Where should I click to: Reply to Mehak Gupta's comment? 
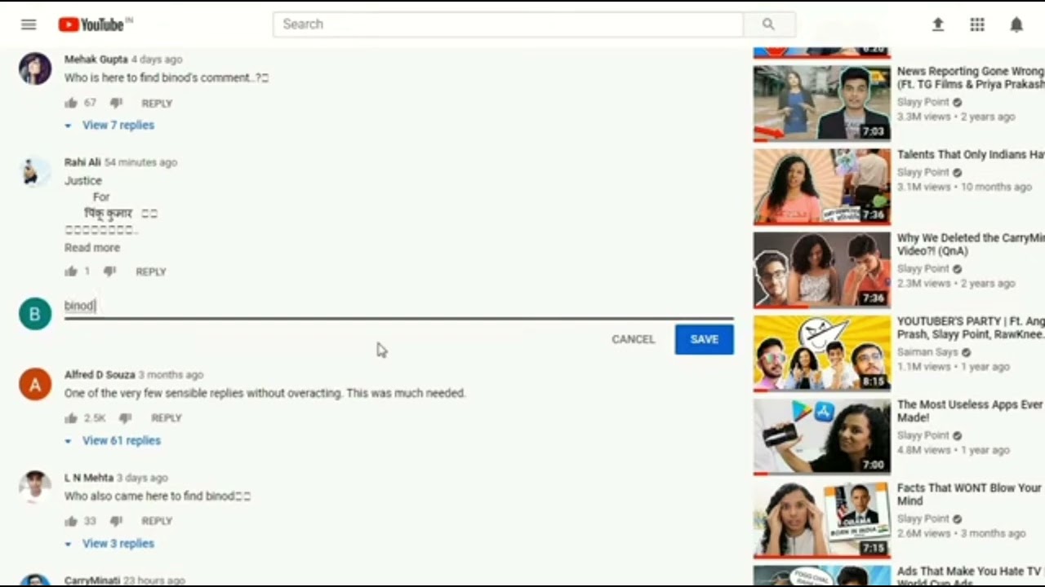[157, 104]
